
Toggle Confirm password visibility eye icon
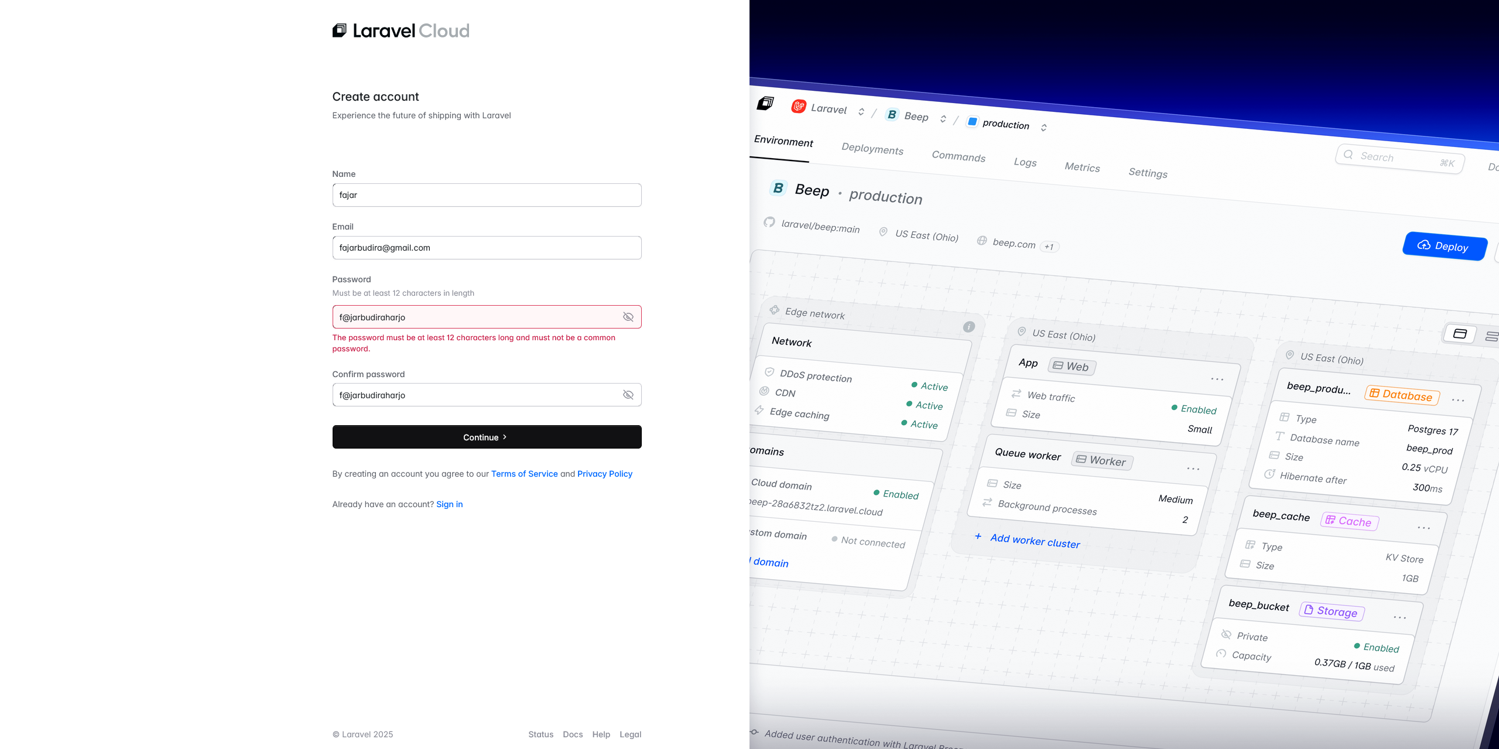coord(628,395)
